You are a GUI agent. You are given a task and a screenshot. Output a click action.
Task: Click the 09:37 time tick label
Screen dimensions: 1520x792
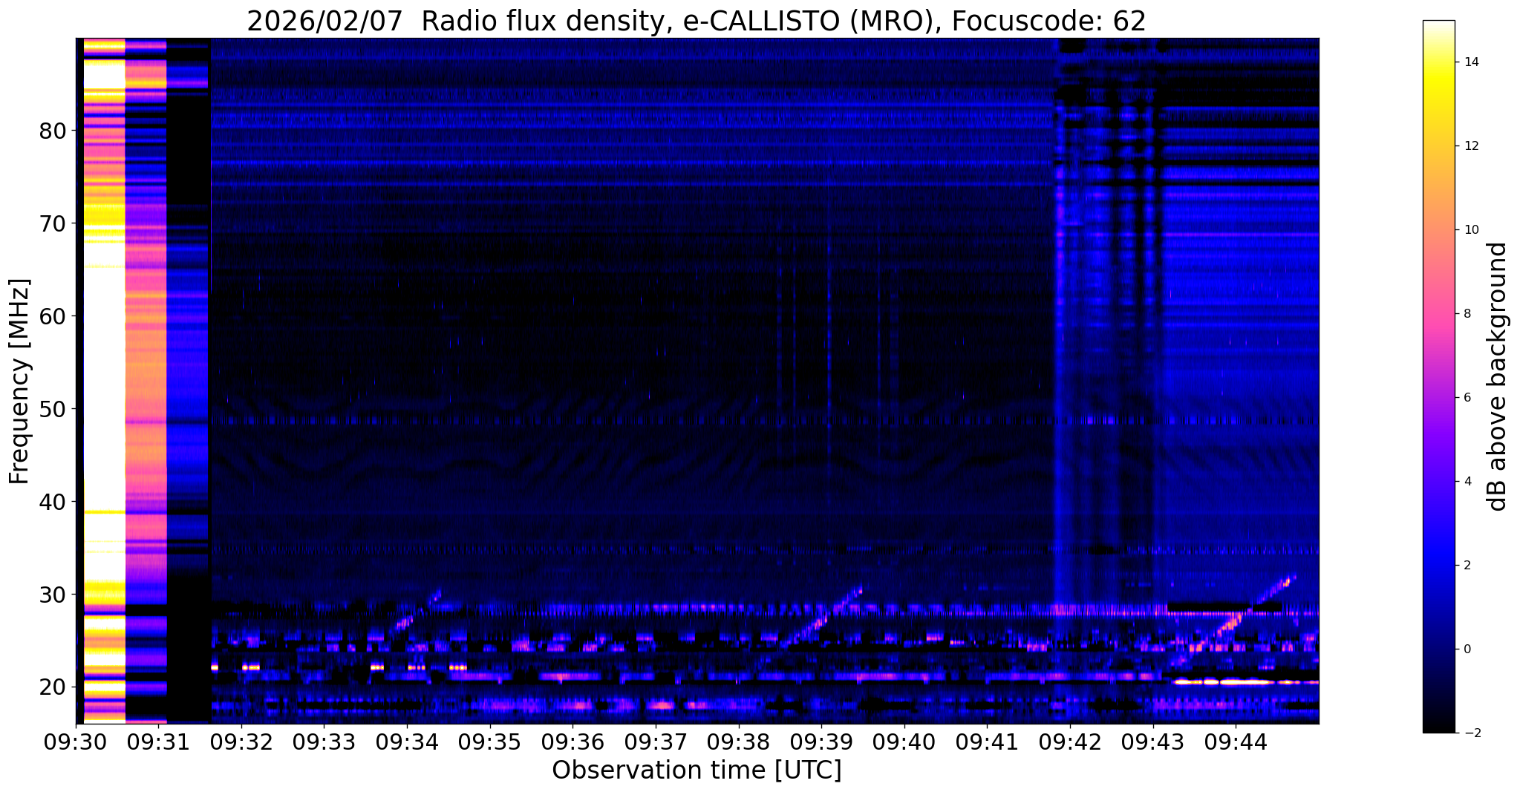coord(656,742)
